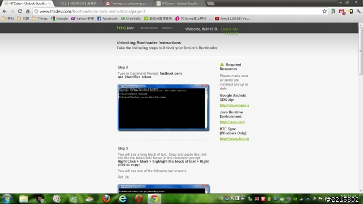Click the 'Step 9' heading text
This screenshot has height=204, width=363.
tap(123, 148)
